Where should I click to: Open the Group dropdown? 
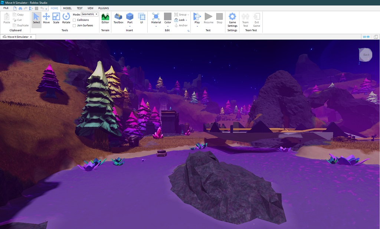coord(181,14)
